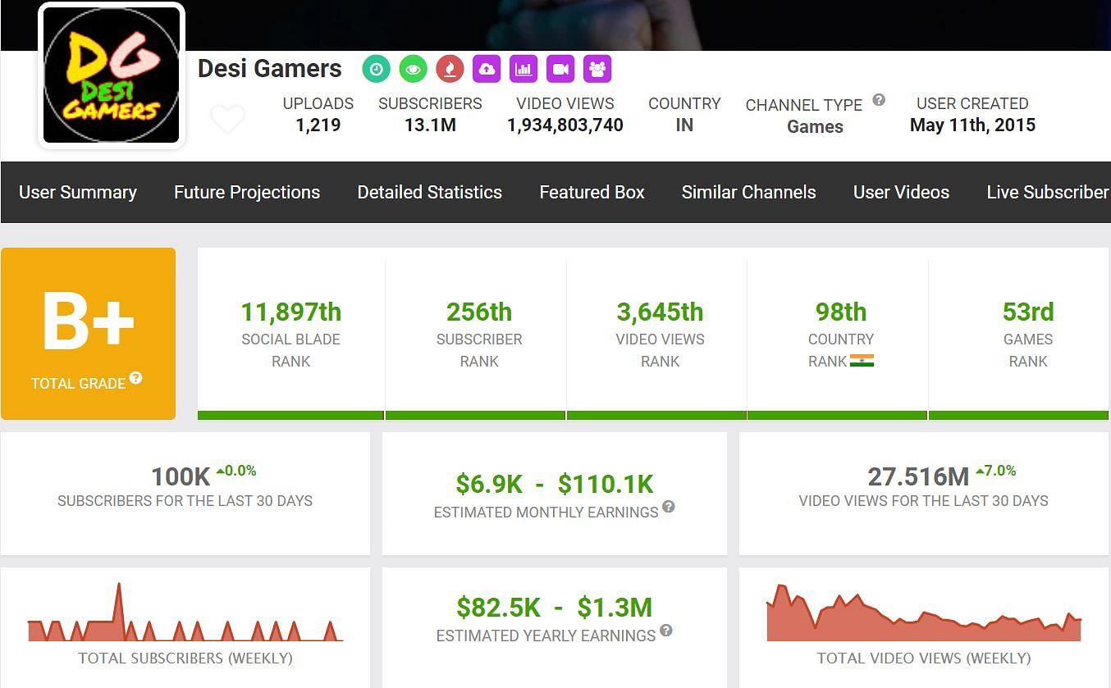Open Channel Type help question mark
1111x688 pixels.
point(879,100)
